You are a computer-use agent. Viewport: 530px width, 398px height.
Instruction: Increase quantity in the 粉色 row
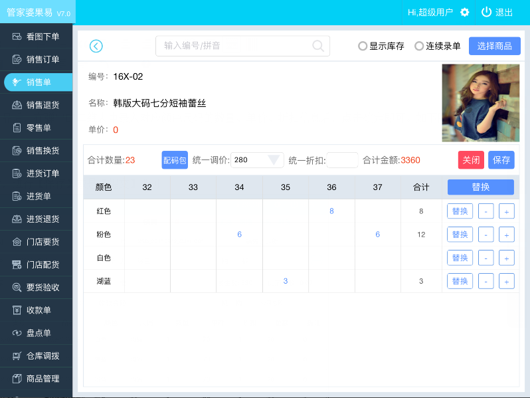[x=507, y=235]
